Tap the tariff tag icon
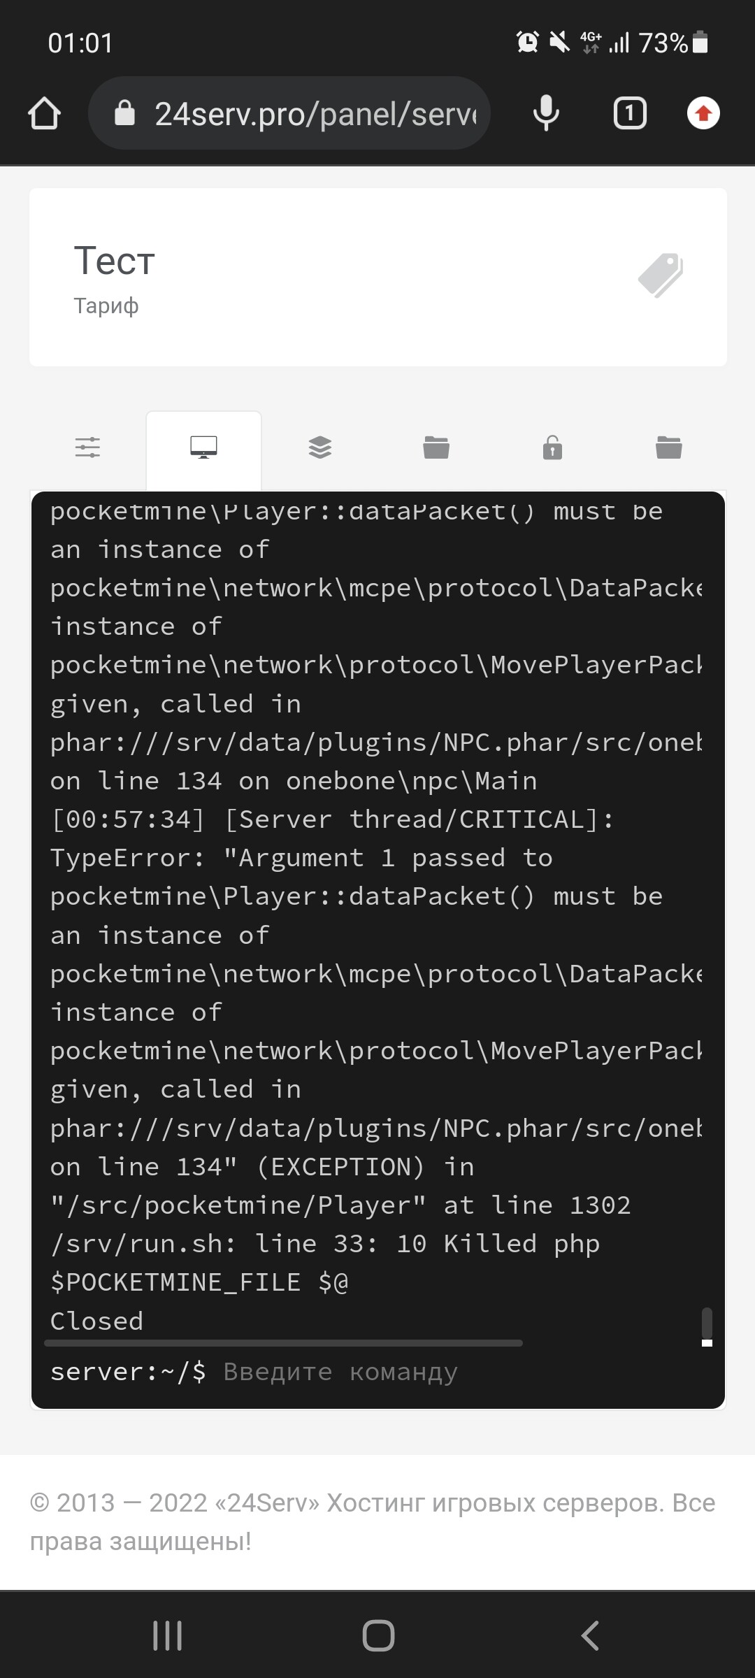Screen dimensions: 755x1678 pos(661,275)
